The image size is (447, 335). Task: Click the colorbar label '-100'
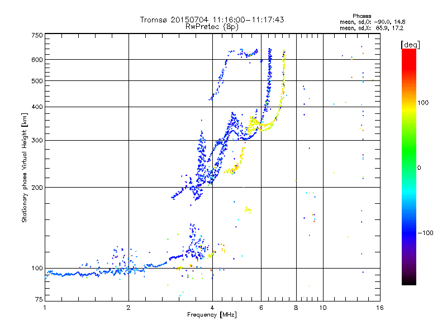[425, 233]
